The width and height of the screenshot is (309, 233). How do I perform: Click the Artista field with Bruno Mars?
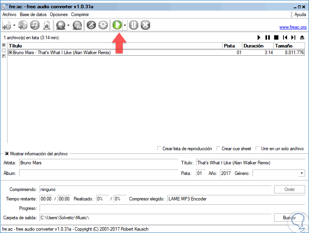coord(98,163)
